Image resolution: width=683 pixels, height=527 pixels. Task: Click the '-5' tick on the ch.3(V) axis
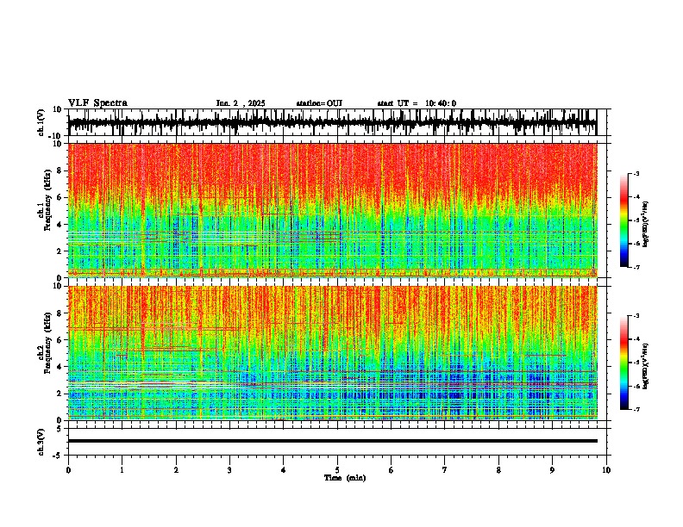(57, 456)
